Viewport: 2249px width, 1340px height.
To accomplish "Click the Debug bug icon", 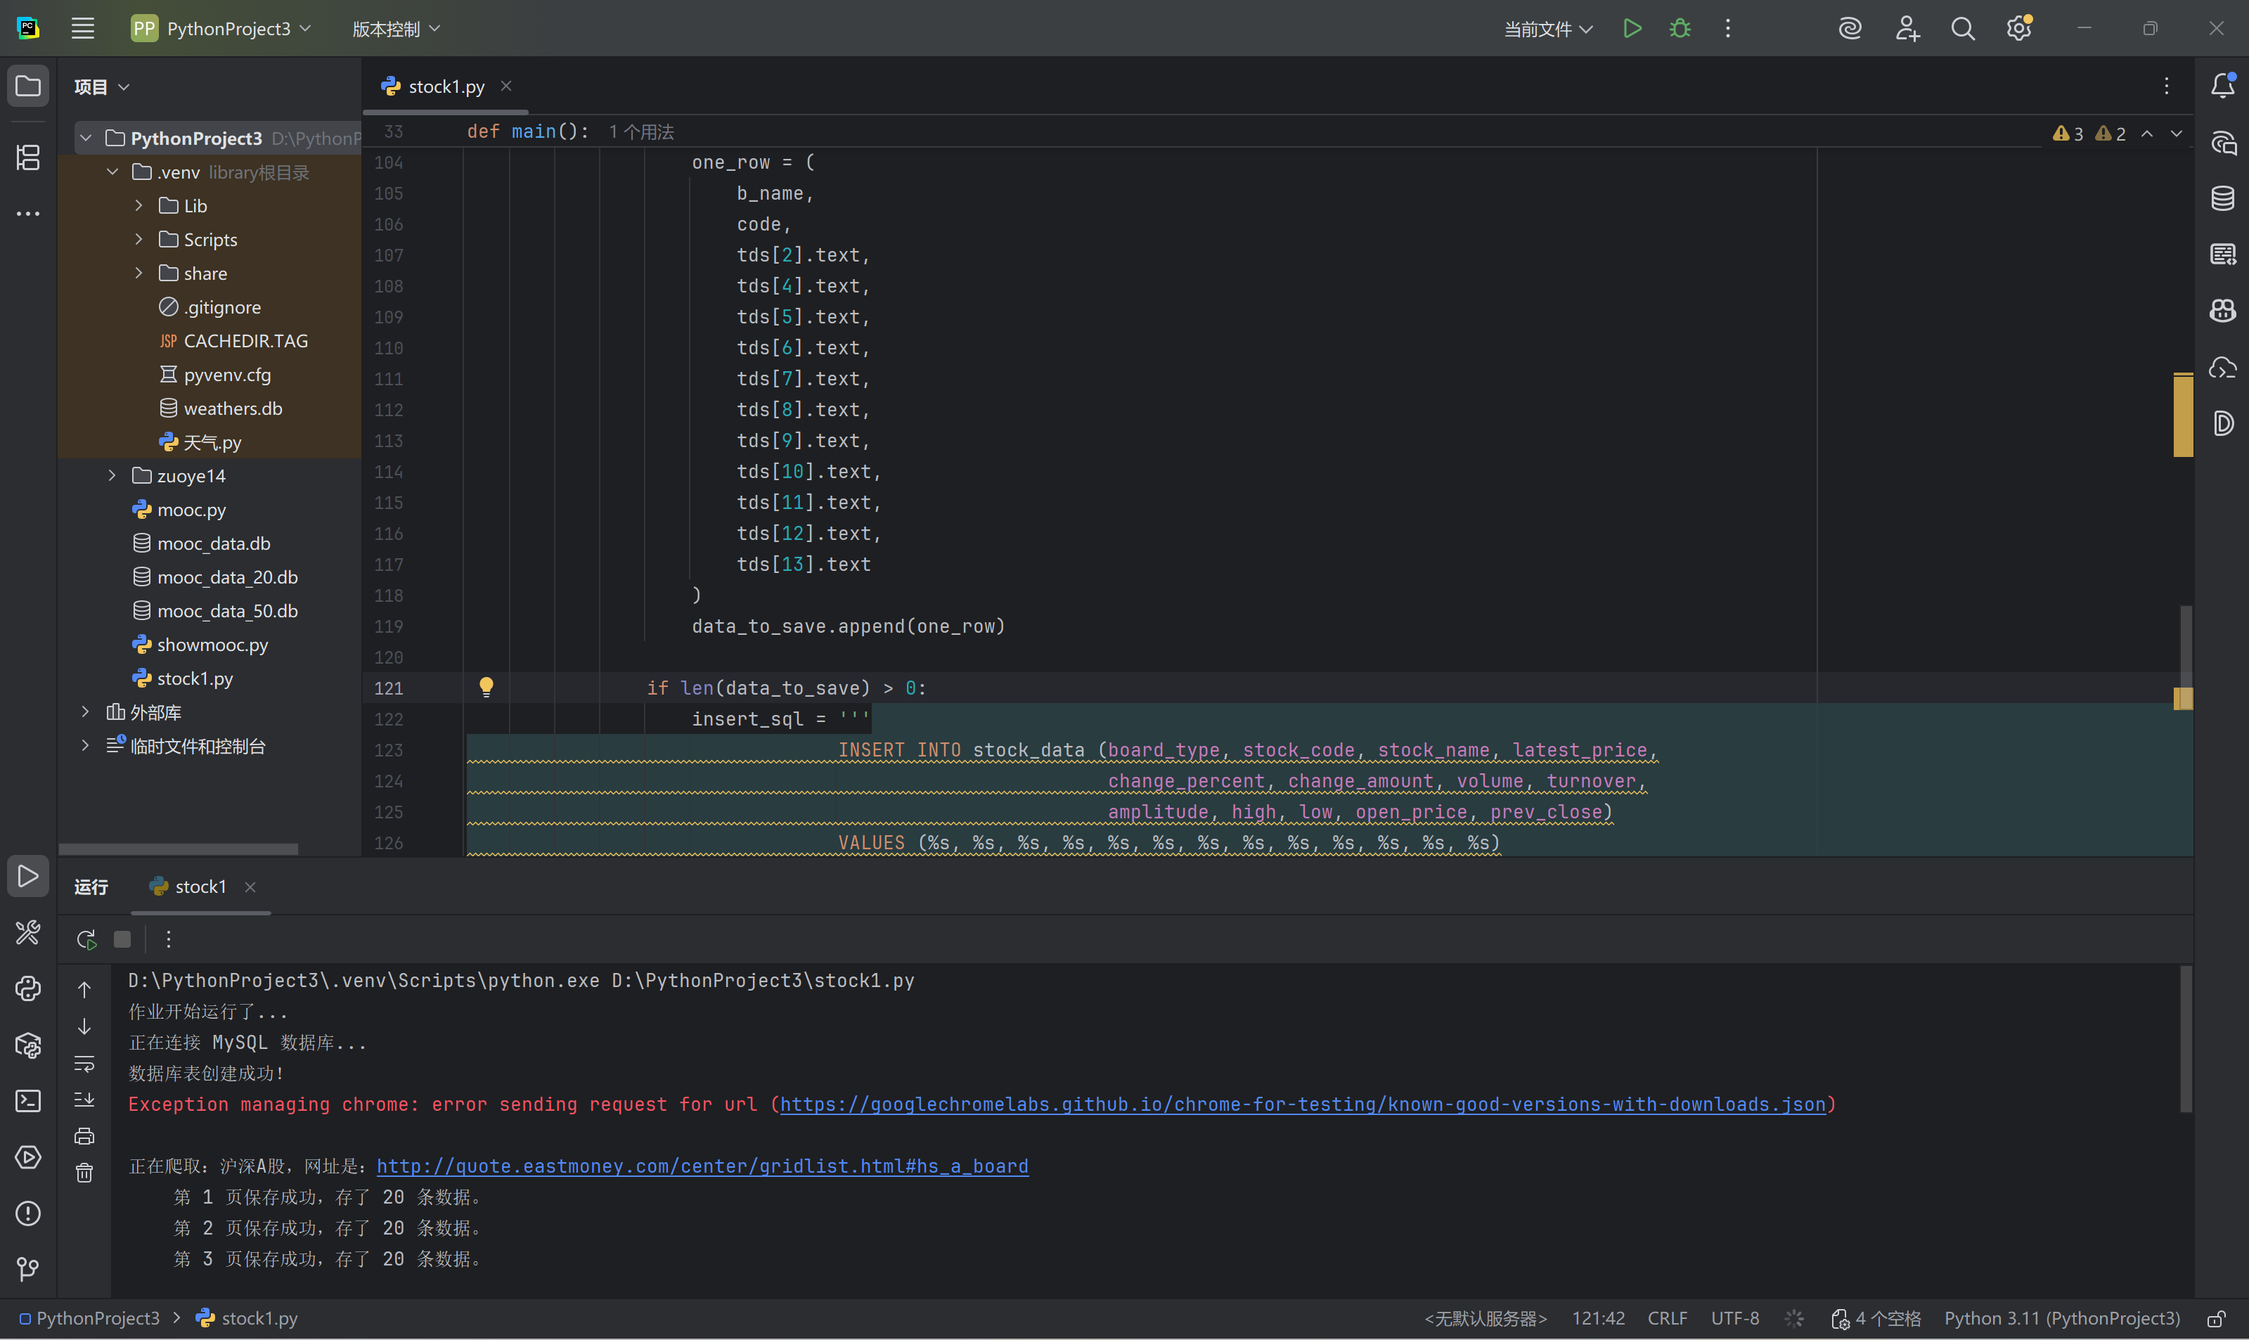I will coord(1680,29).
